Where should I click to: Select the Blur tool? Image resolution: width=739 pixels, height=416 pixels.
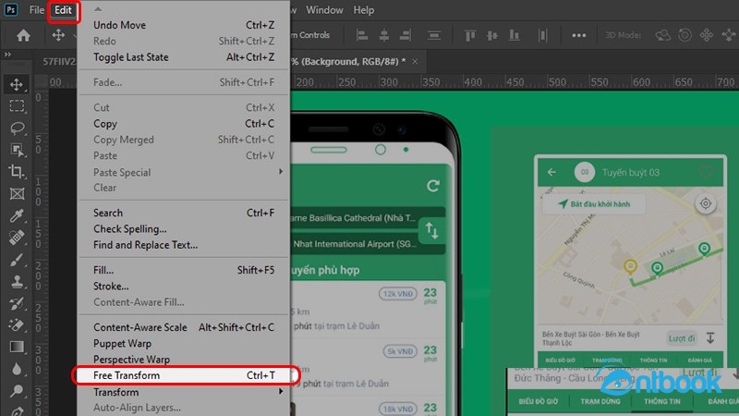coord(17,369)
